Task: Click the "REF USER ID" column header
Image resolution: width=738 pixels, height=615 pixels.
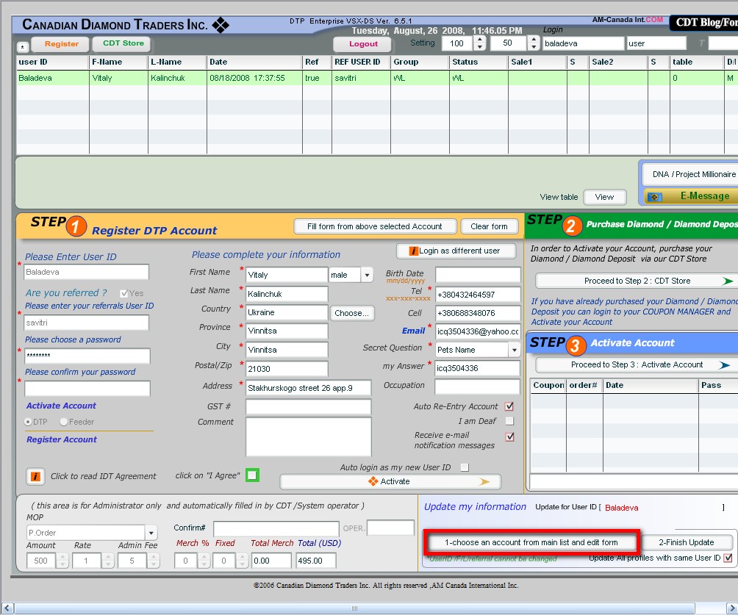Action: tap(361, 62)
